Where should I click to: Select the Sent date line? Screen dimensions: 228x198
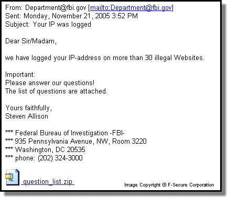pos(72,16)
